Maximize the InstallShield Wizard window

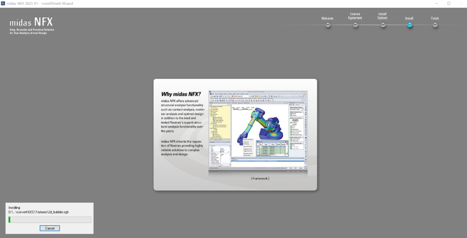tap(449, 3)
